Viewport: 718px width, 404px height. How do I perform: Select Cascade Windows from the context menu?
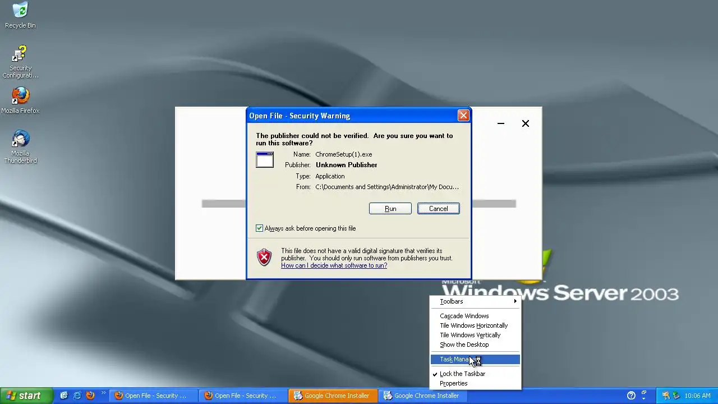tap(476, 316)
